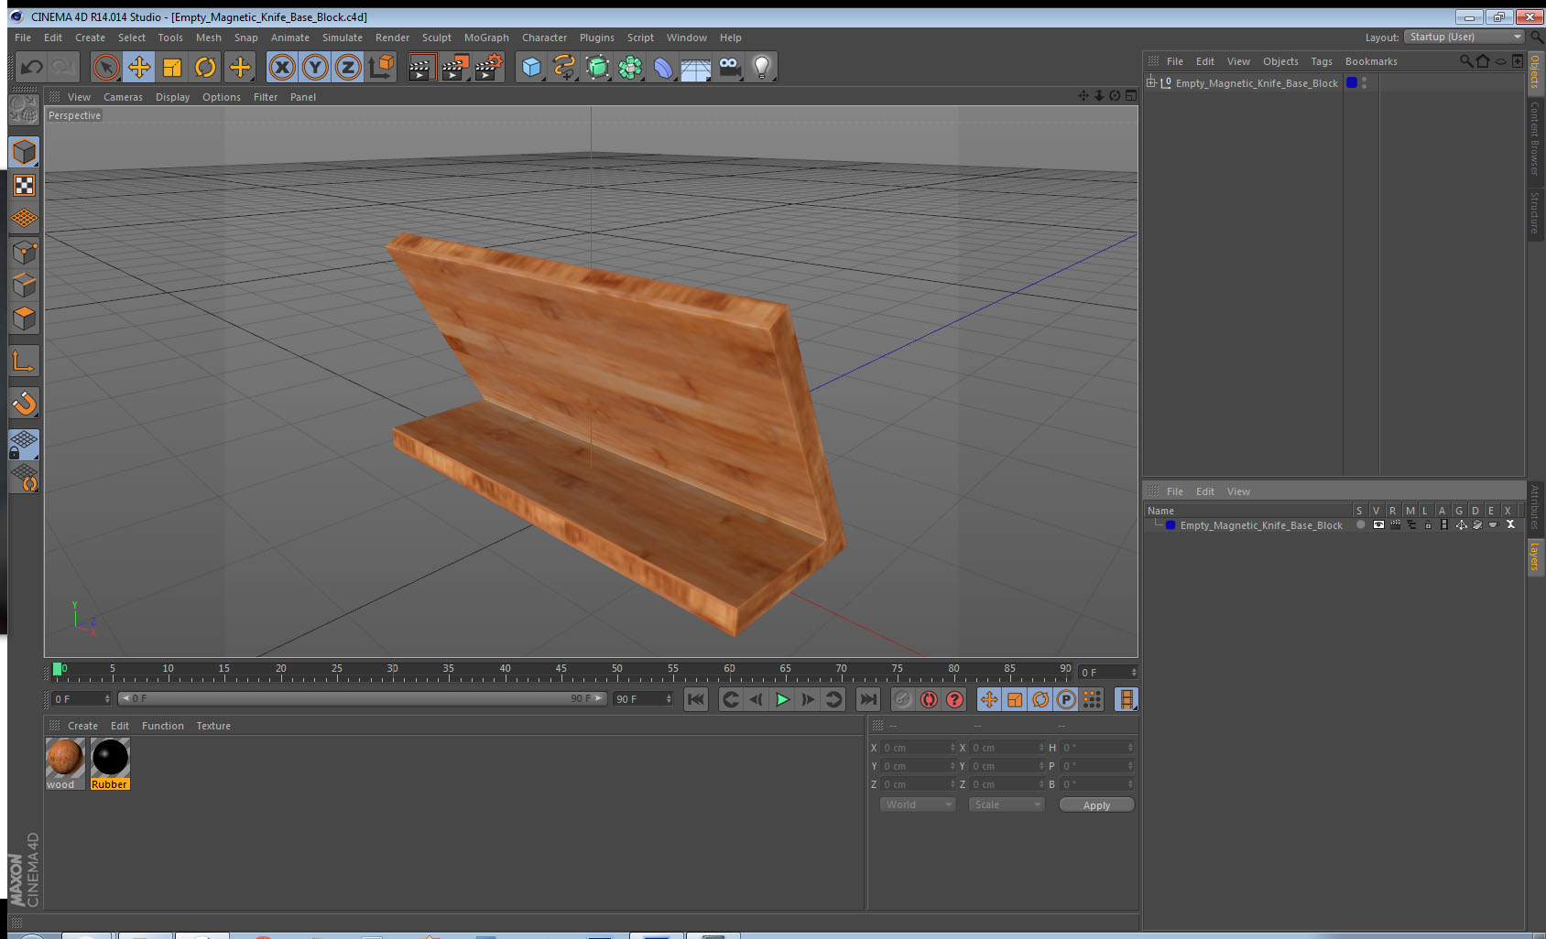This screenshot has width=1546, height=939.
Task: Toggle Y axis lock
Action: coord(315,67)
